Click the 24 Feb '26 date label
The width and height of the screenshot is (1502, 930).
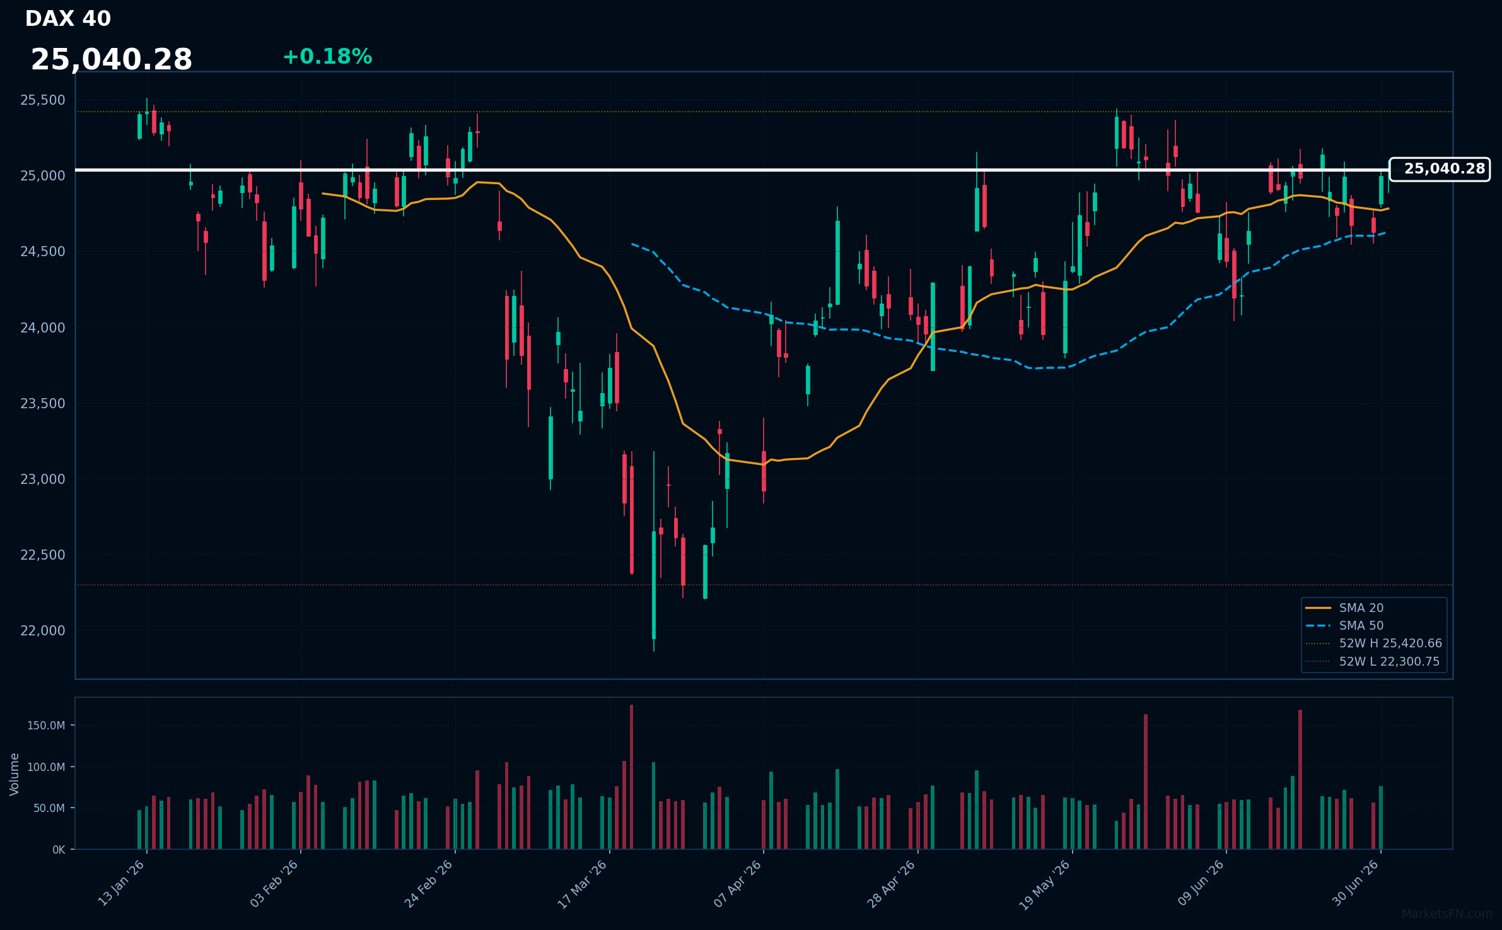[x=429, y=883]
